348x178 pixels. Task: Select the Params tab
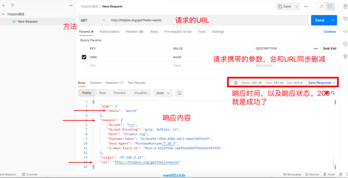pyautogui.click(x=86, y=32)
